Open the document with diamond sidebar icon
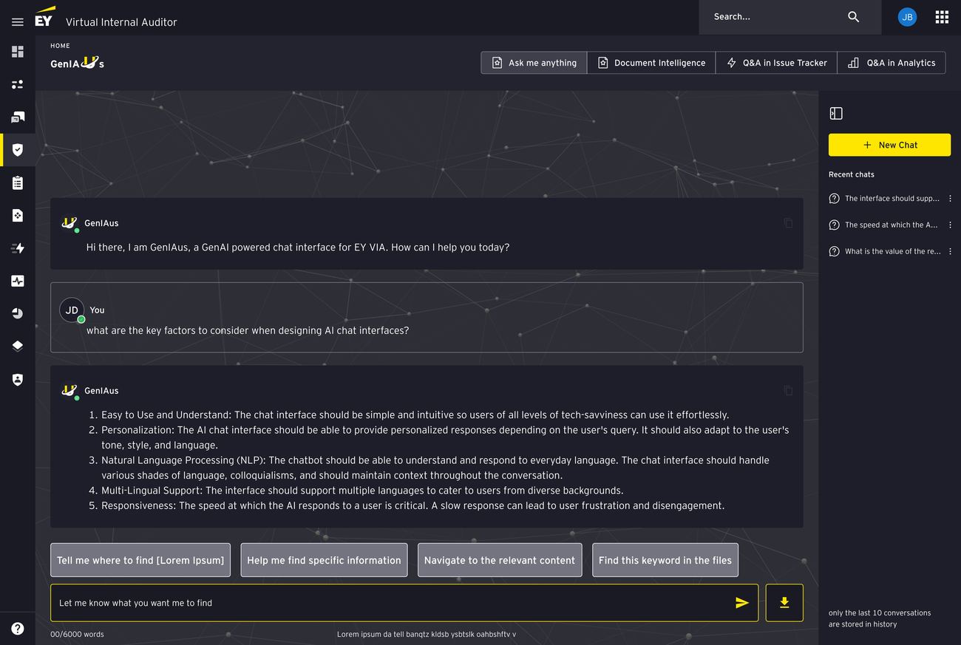Screen dimensions: 961x645 [x=18, y=215]
